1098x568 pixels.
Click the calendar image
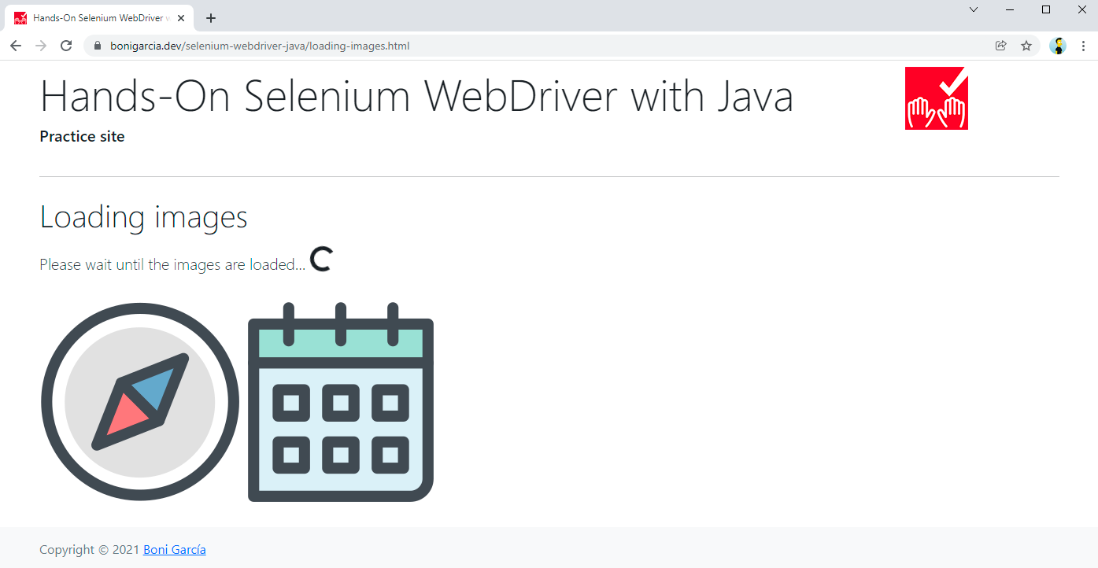(x=341, y=402)
